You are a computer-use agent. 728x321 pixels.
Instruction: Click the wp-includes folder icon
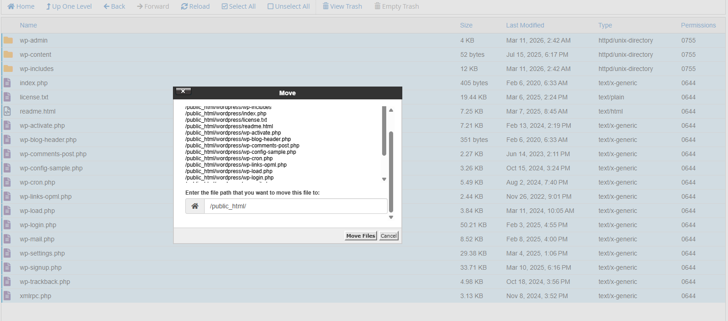coord(8,69)
